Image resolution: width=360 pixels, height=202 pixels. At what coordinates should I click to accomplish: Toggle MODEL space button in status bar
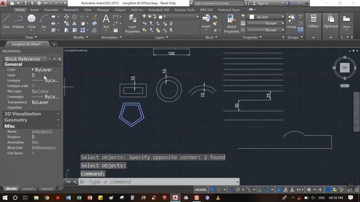[x=201, y=190]
